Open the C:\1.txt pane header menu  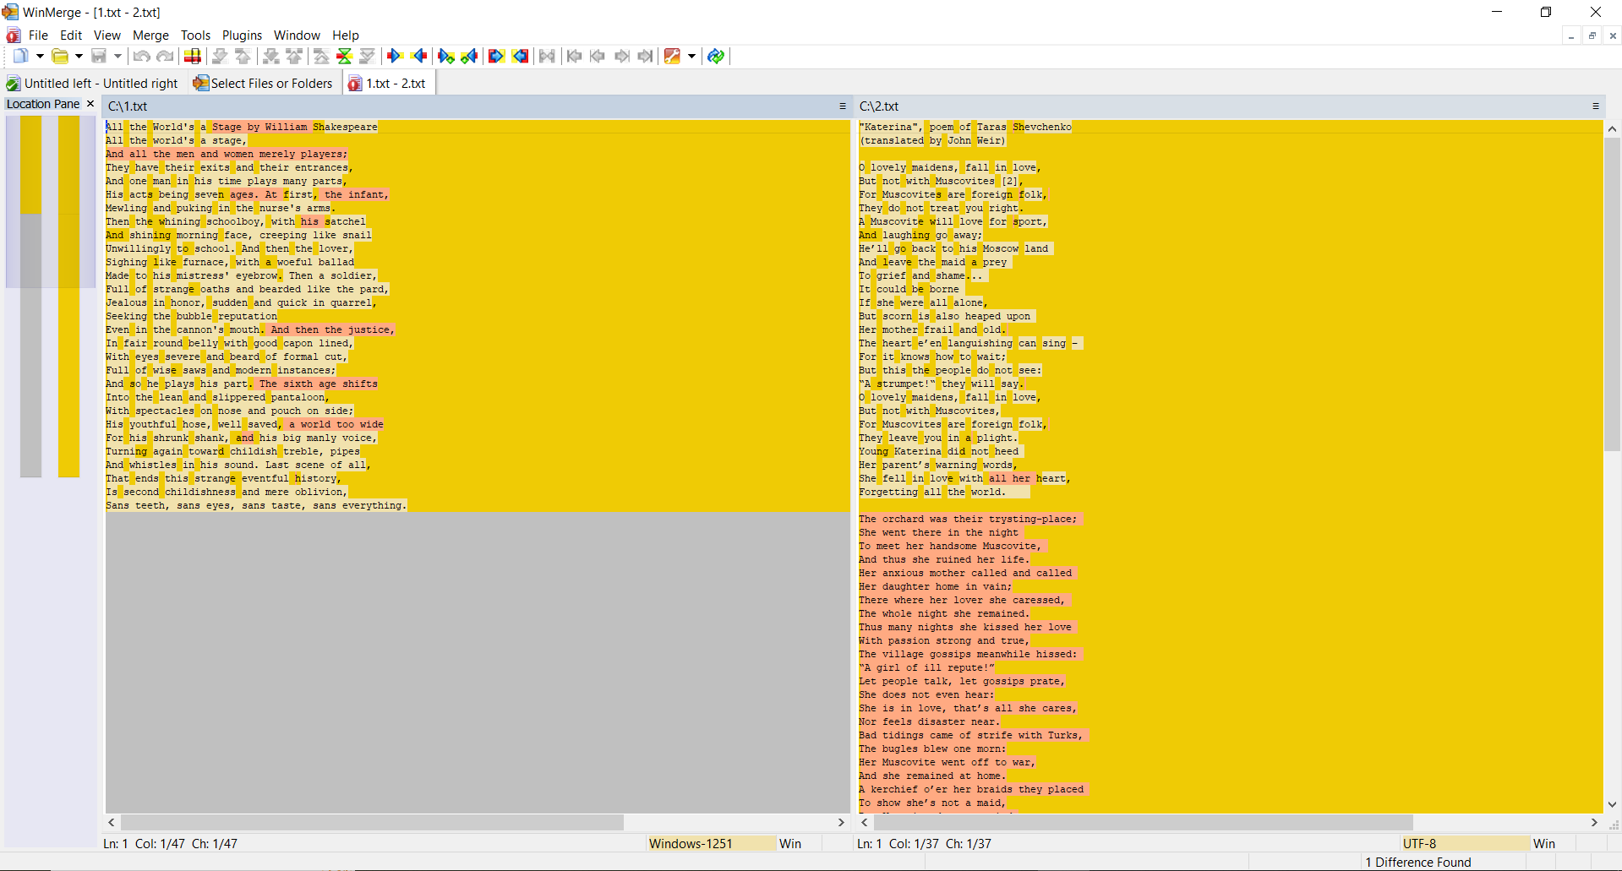[842, 106]
